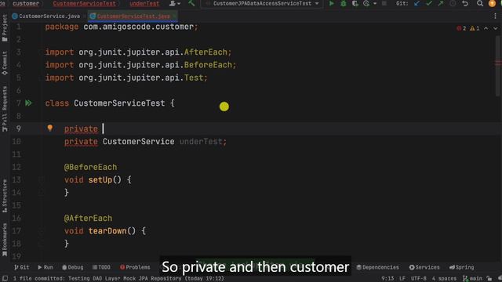Open the Problems tool window
This screenshot has height=282, width=502.
click(x=135, y=267)
